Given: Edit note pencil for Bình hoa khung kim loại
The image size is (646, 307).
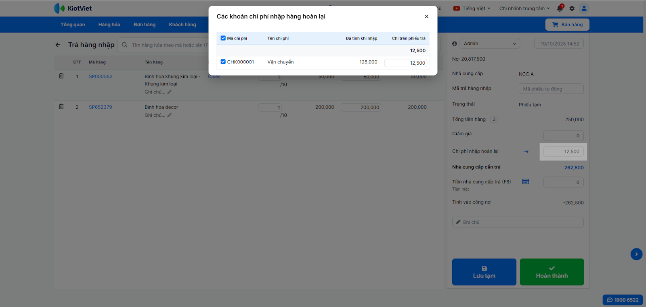Looking at the screenshot, I should [170, 92].
